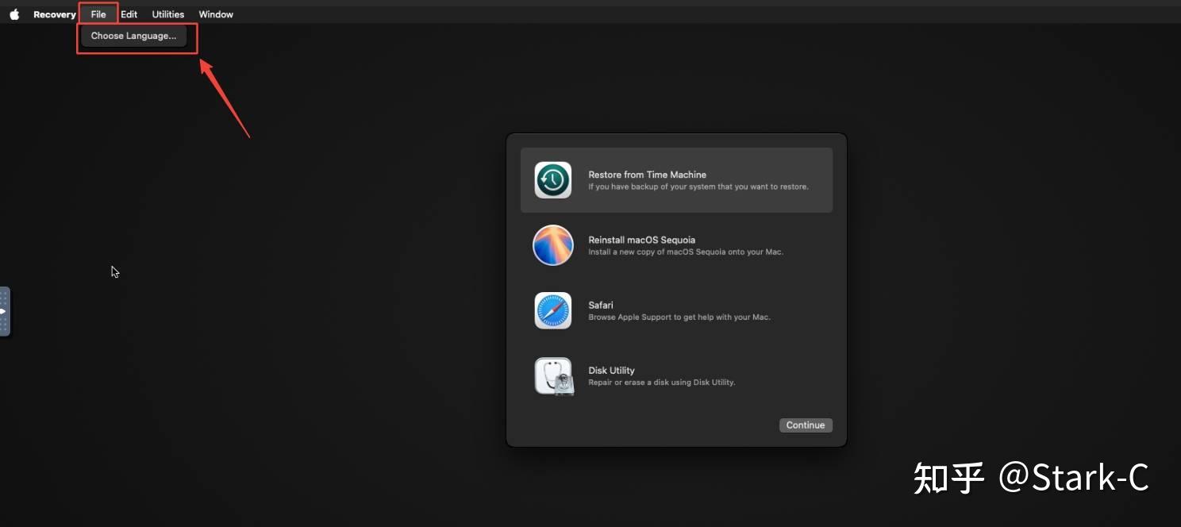The image size is (1181, 527).
Task: Click "Repair or erase a disk" description
Action: click(662, 383)
